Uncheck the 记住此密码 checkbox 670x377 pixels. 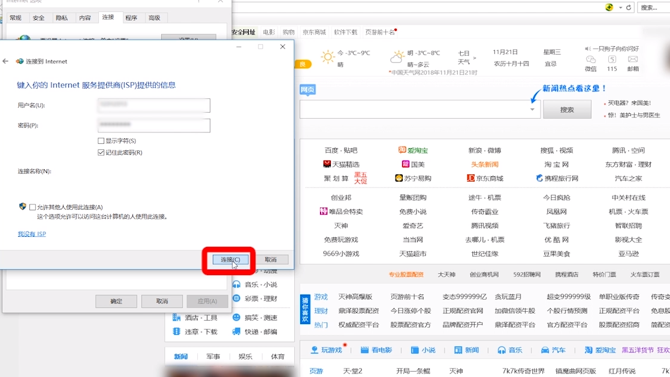pos(101,152)
